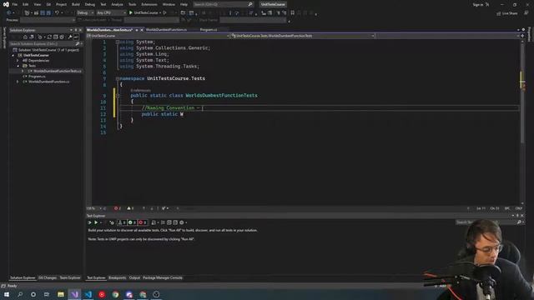Open the Extensions menu
The height and width of the screenshot is (300, 534).
pyautogui.click(x=149, y=4)
